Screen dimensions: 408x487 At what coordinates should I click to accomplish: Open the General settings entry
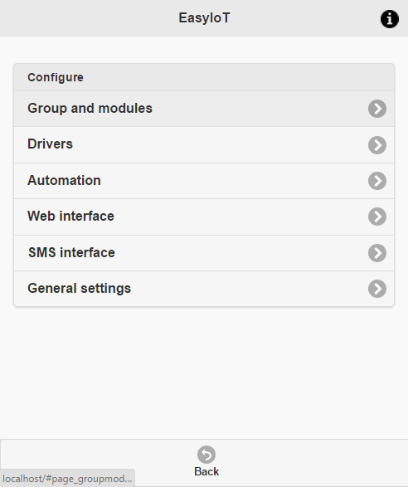[x=204, y=289]
